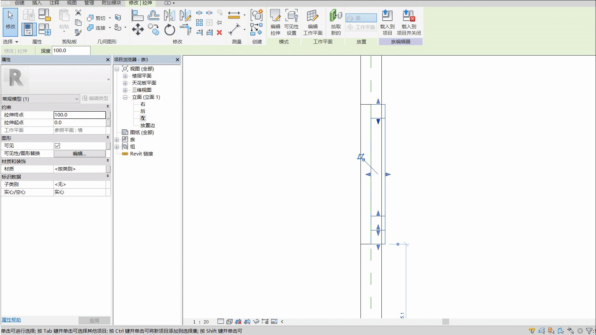Click the red Delete X icon

(219, 32)
